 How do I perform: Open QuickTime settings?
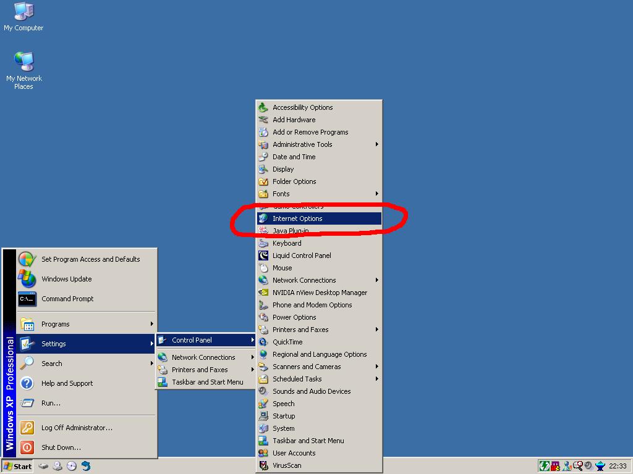[x=320, y=342]
